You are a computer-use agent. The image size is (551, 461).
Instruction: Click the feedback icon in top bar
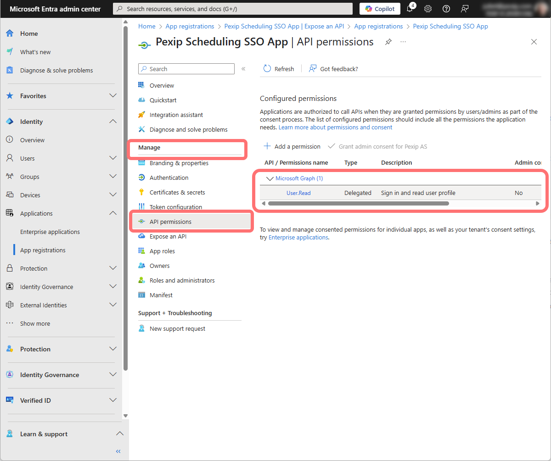point(465,9)
